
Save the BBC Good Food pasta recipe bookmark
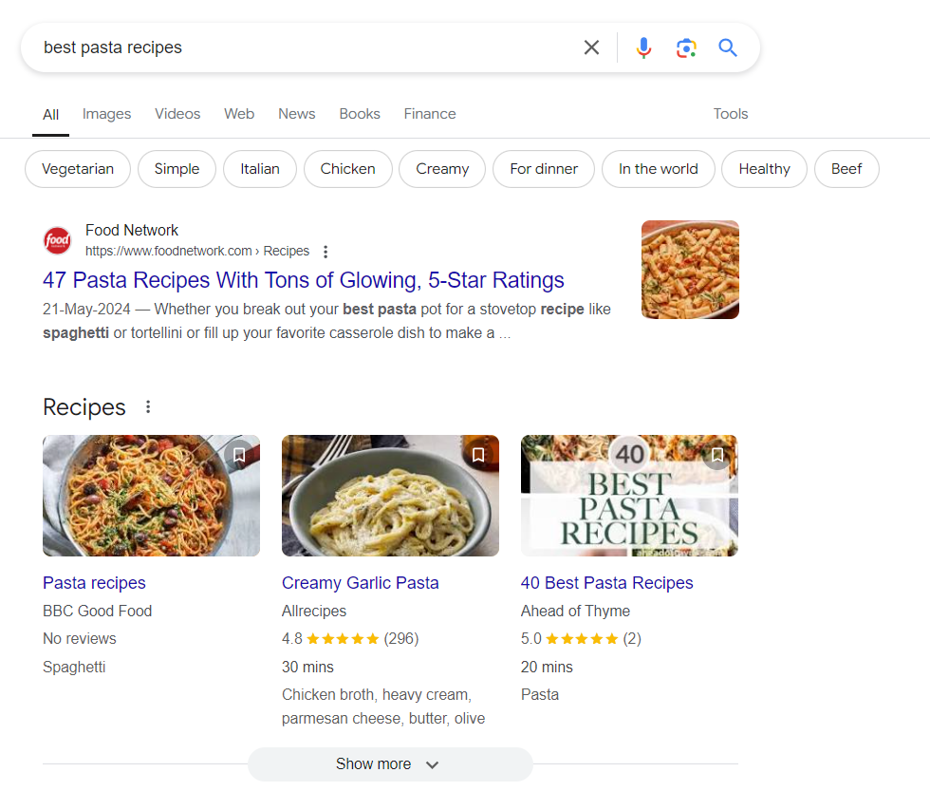[x=239, y=455]
